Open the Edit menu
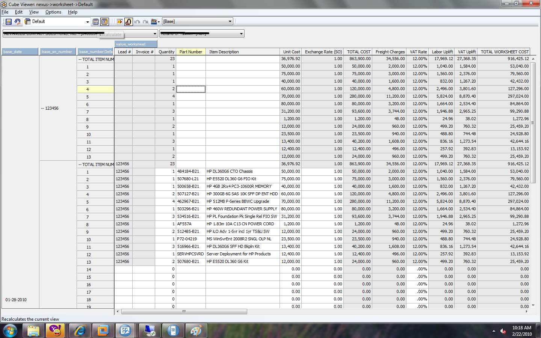This screenshot has height=338, width=541. [19, 12]
